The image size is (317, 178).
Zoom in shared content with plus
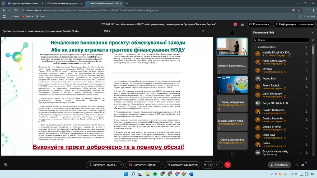pyautogui.click(x=116, y=31)
